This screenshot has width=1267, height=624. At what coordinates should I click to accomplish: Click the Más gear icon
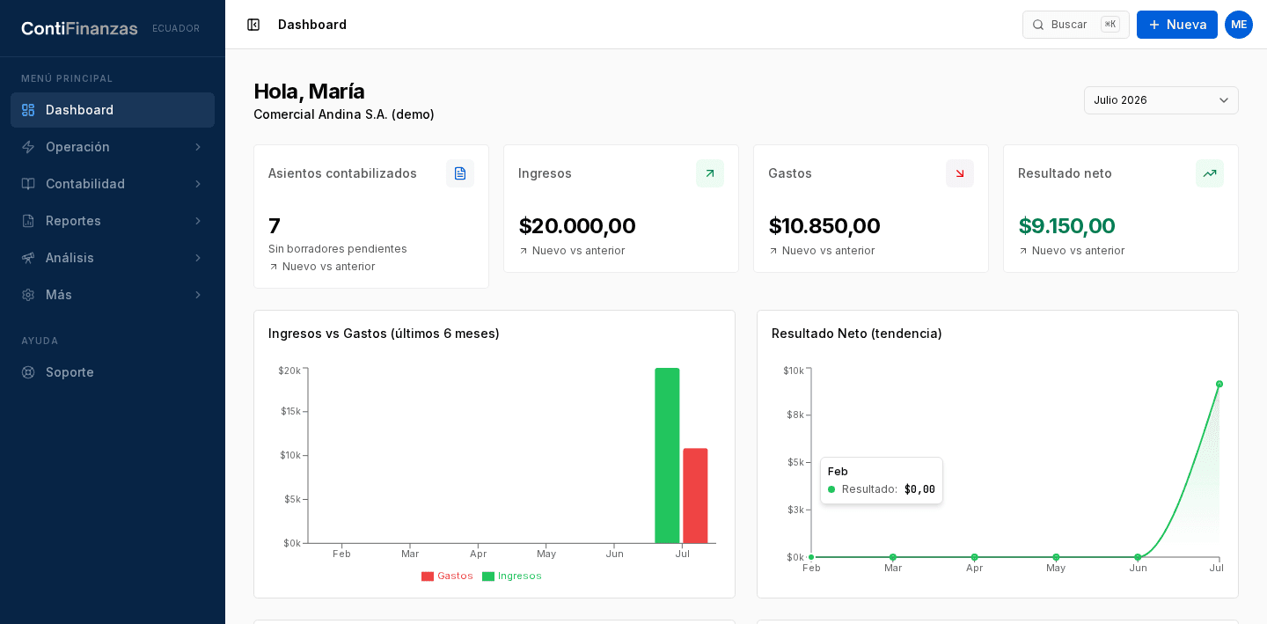click(28, 295)
